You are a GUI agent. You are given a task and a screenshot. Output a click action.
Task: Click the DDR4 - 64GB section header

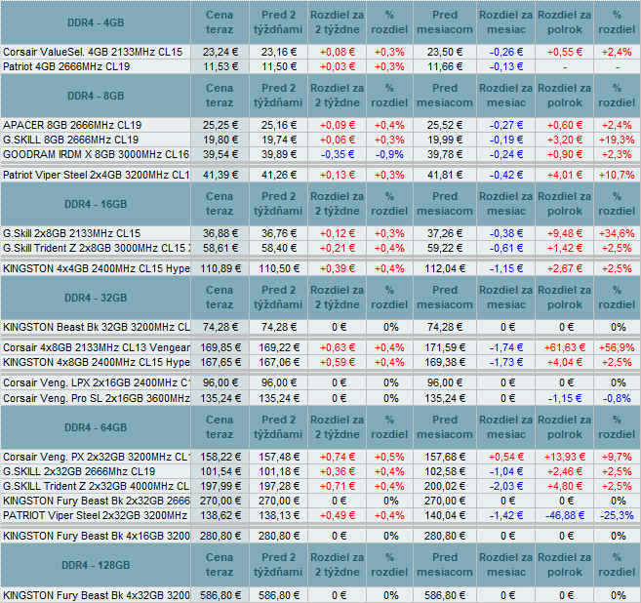click(x=96, y=427)
